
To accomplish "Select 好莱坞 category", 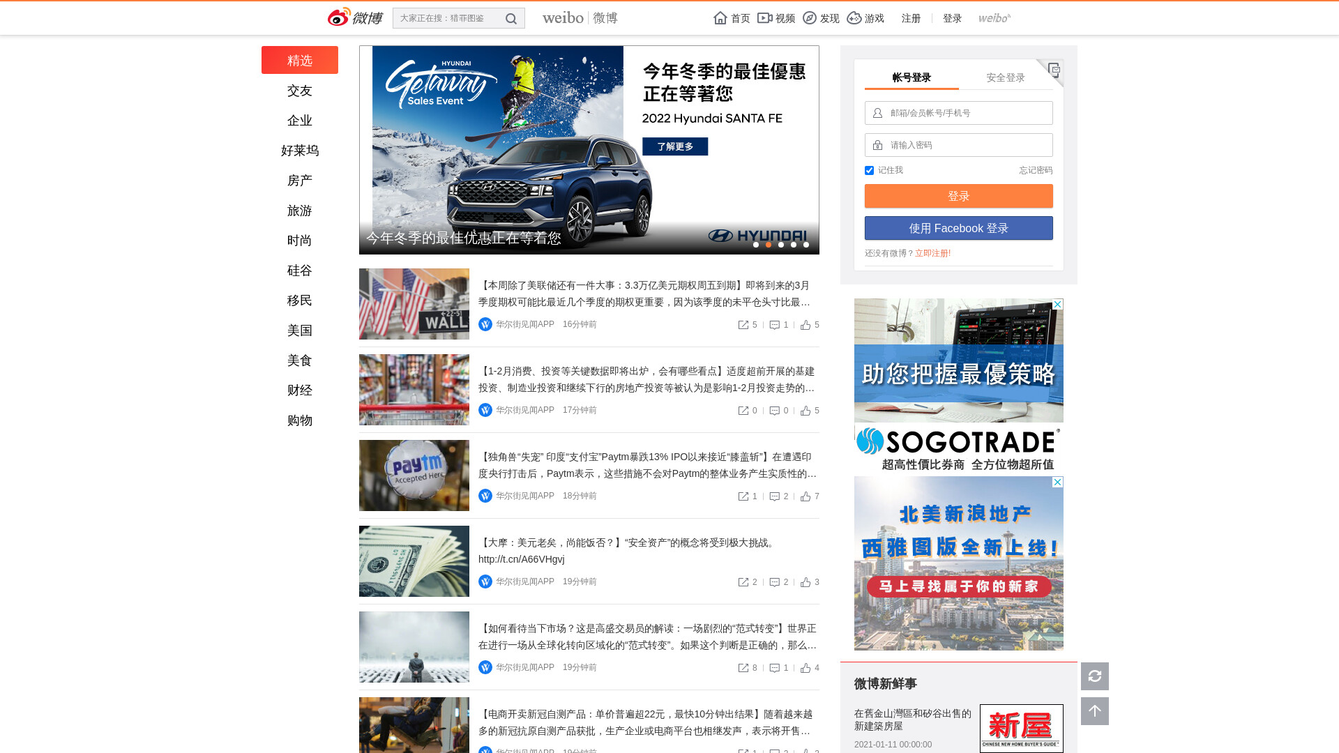I will [300, 151].
